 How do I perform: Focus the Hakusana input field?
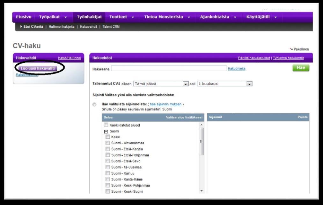point(169,68)
